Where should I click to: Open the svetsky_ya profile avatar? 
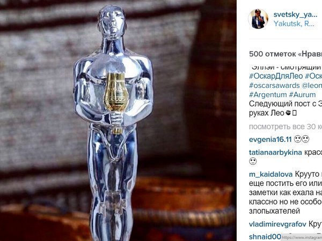(258, 19)
